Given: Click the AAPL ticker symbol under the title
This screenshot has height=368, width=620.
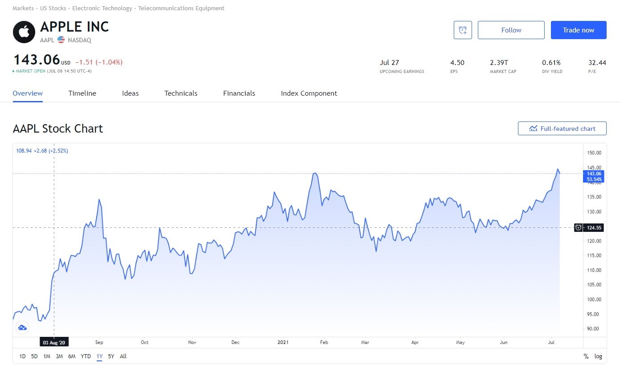Looking at the screenshot, I should coord(47,40).
